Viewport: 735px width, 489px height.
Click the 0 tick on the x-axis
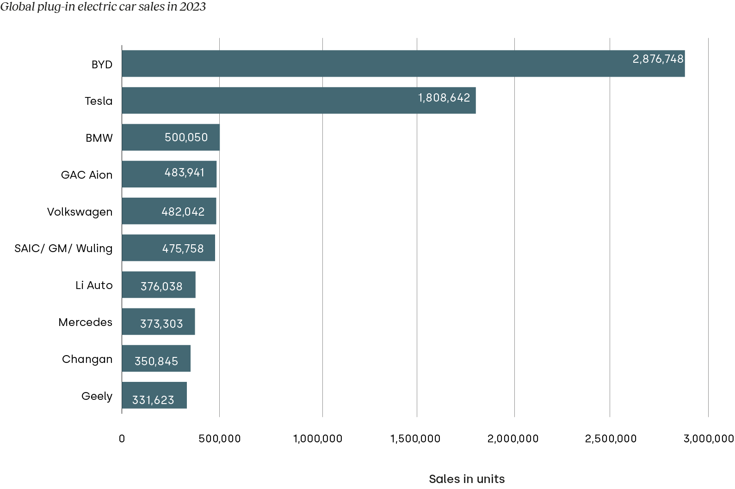click(122, 439)
